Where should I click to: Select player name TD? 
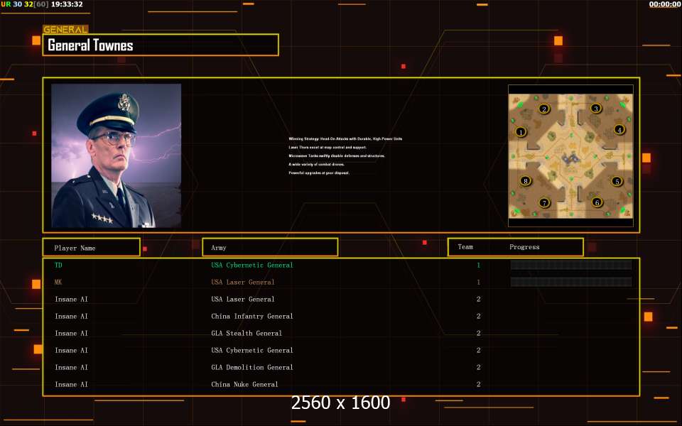tap(58, 265)
